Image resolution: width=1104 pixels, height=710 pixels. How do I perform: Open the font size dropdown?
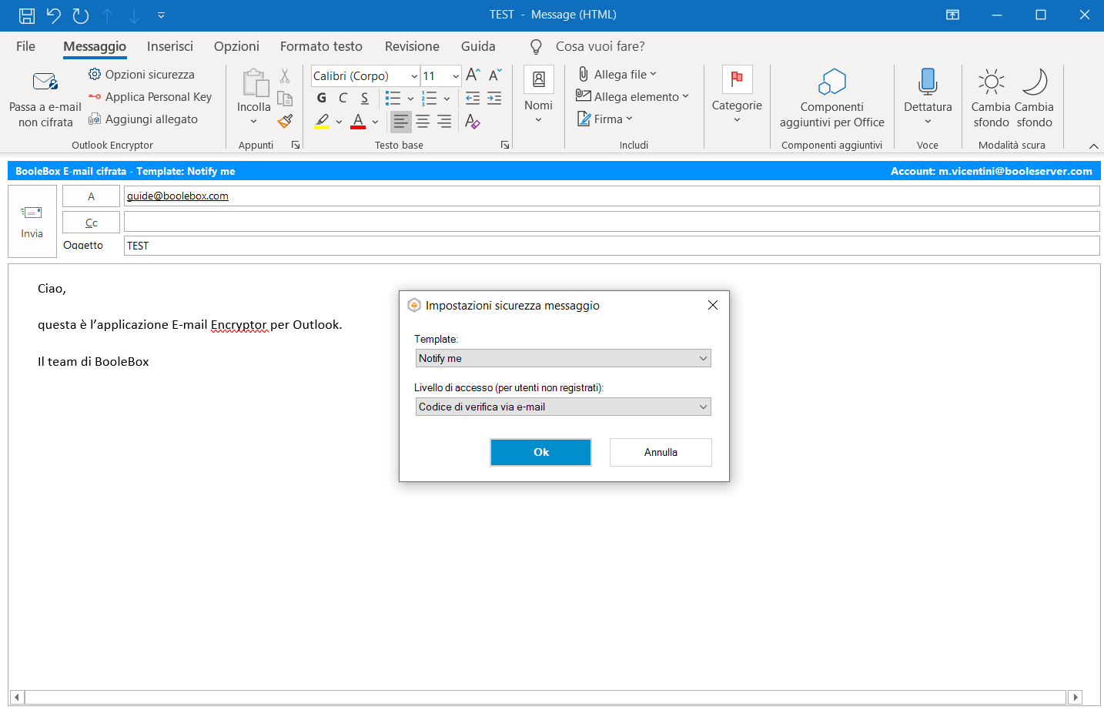click(x=456, y=76)
